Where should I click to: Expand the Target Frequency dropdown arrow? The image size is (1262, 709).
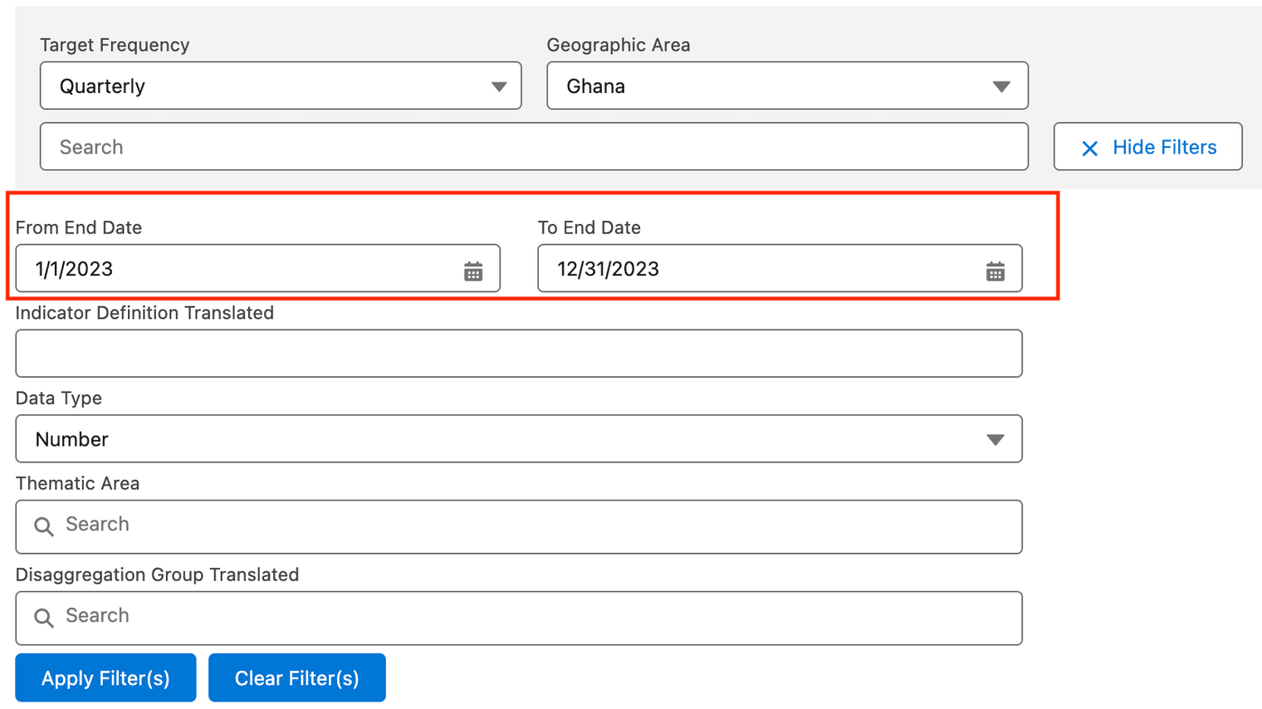(499, 86)
